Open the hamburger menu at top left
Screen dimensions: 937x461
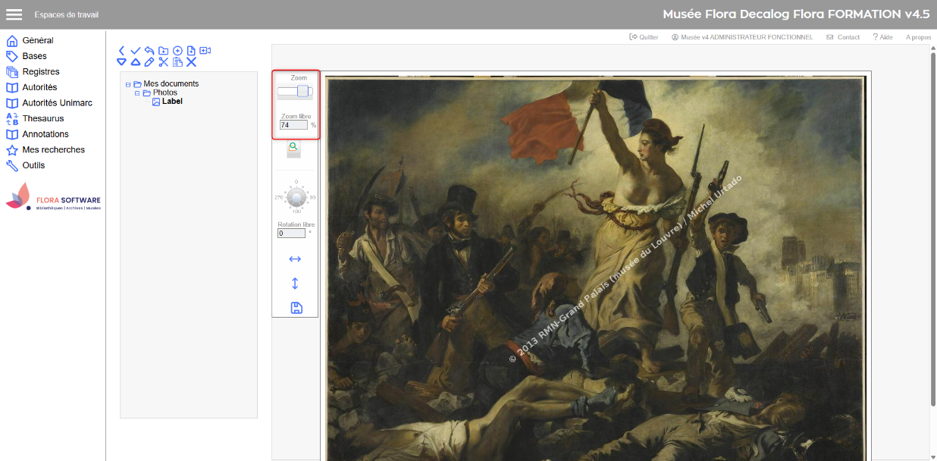point(14,14)
